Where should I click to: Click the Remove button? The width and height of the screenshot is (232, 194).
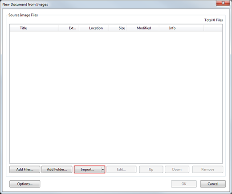point(208,169)
